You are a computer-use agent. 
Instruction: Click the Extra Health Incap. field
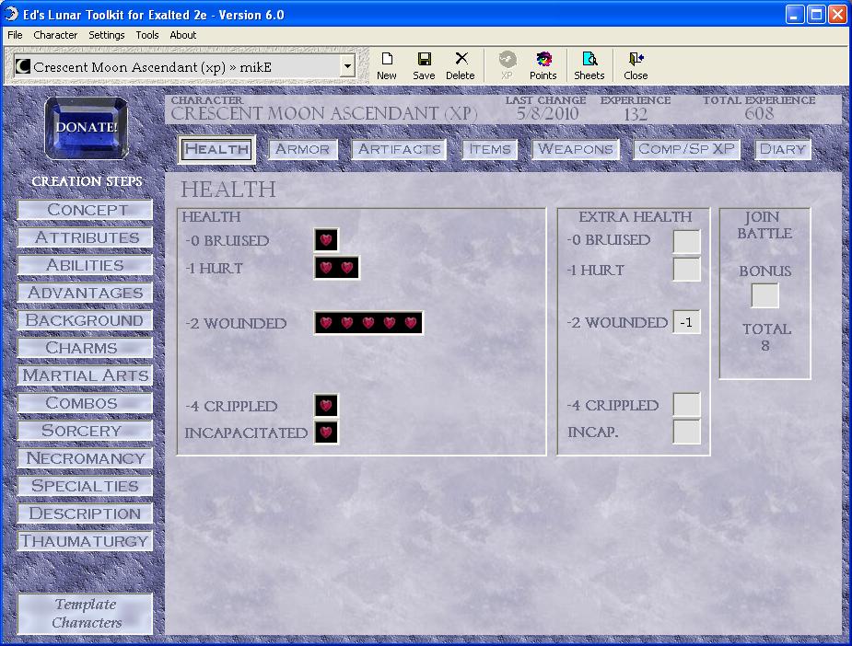tap(686, 432)
